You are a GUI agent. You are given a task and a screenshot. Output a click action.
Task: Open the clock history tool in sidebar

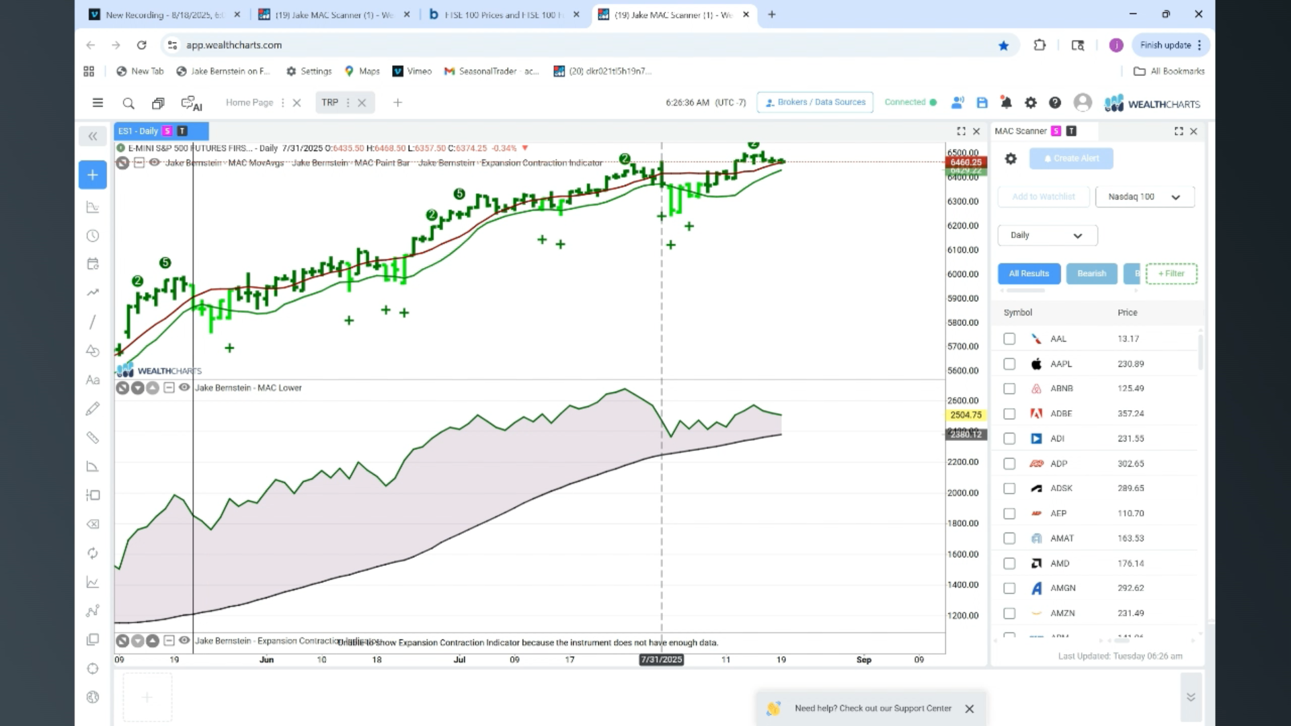(x=93, y=236)
